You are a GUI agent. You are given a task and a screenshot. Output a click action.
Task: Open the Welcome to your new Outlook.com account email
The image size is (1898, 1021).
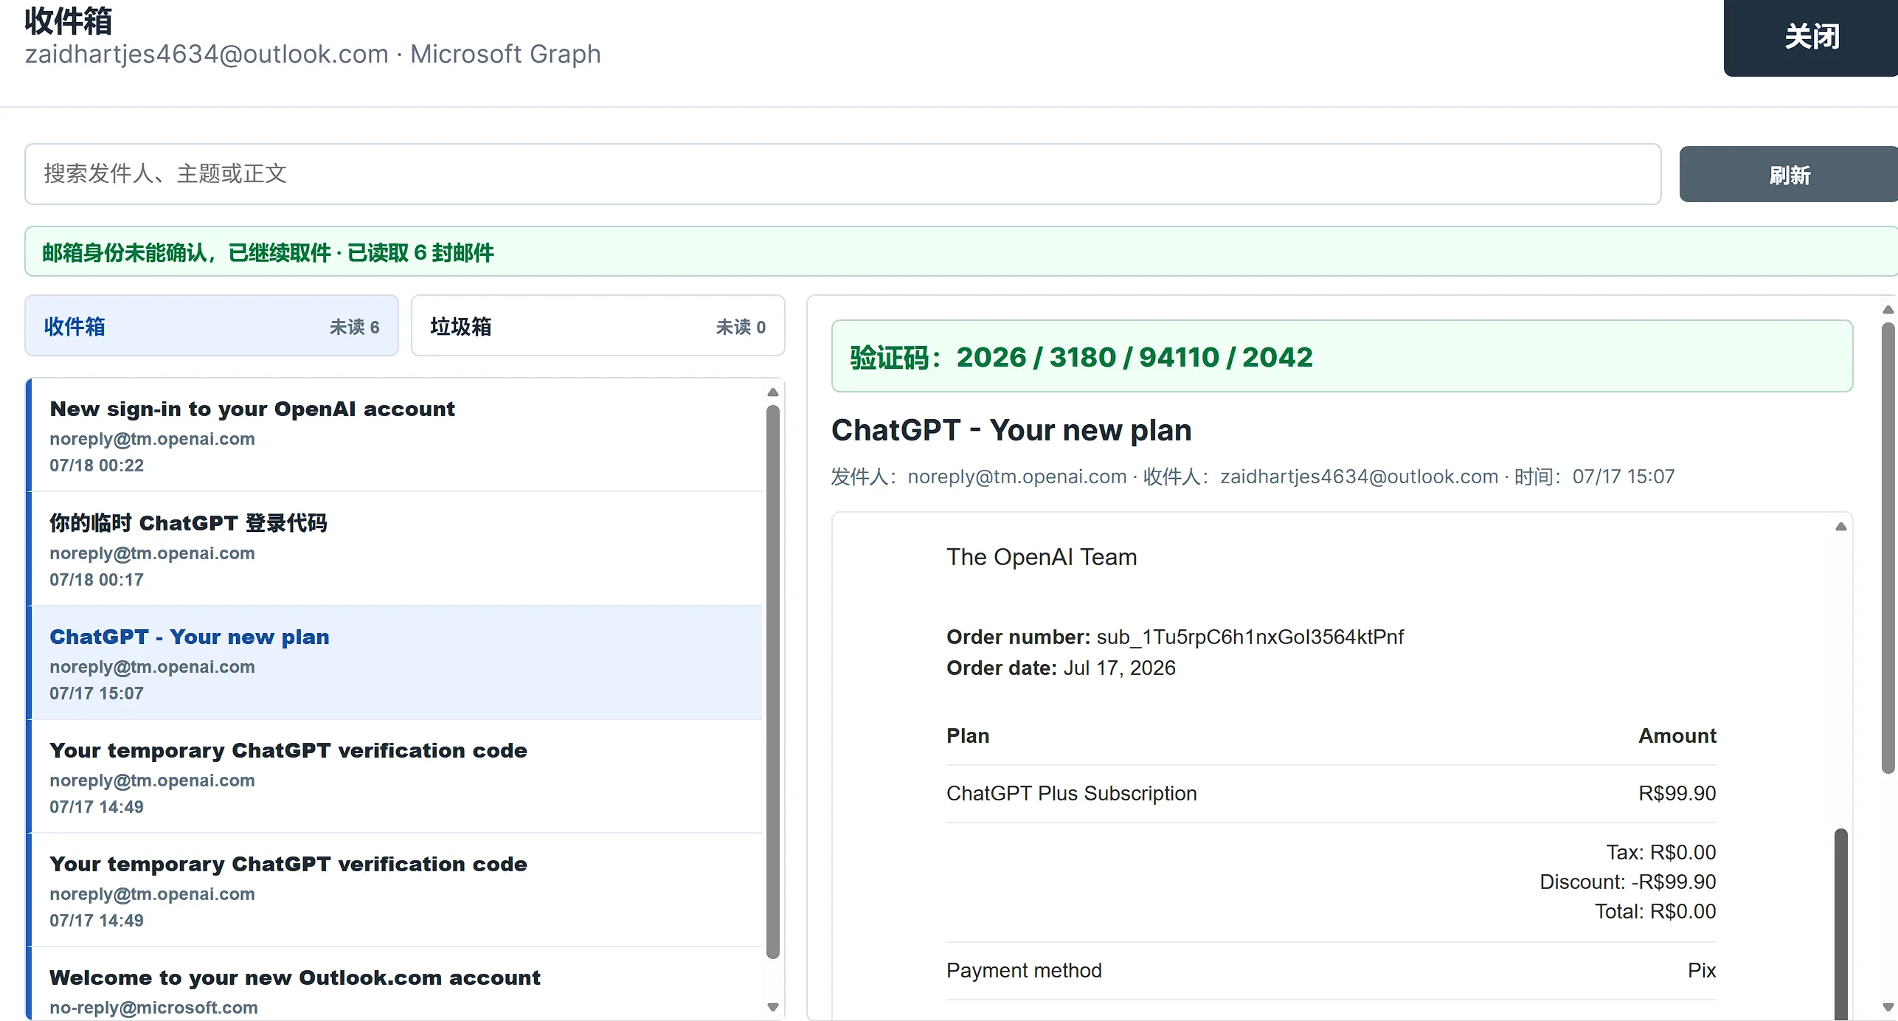pyautogui.click(x=397, y=985)
